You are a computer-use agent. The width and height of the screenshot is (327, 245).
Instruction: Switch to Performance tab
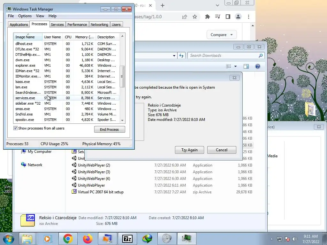coord(77,25)
